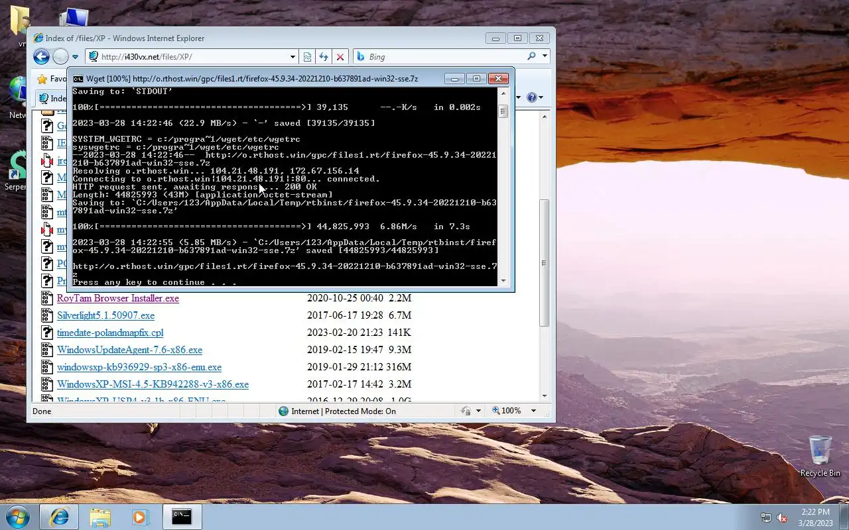
Task: Click the security lock icon in status bar
Action: [x=466, y=411]
